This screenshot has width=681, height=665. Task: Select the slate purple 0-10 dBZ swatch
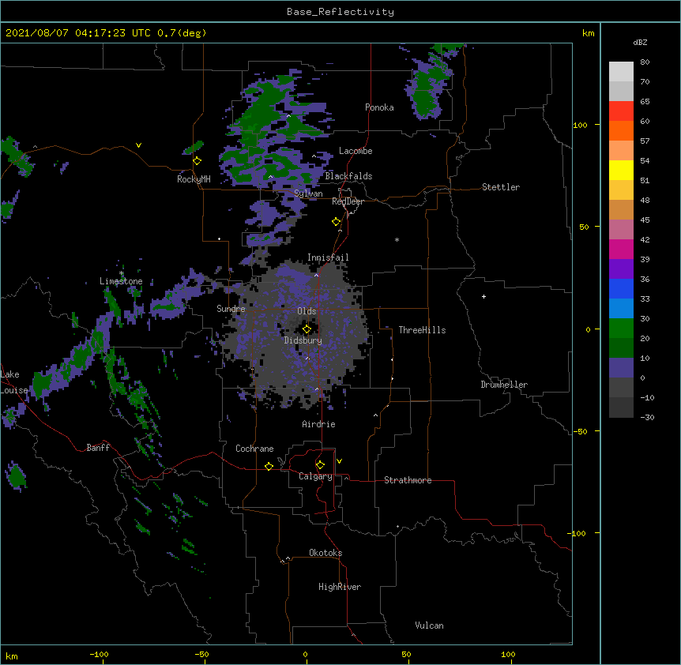coord(621,368)
